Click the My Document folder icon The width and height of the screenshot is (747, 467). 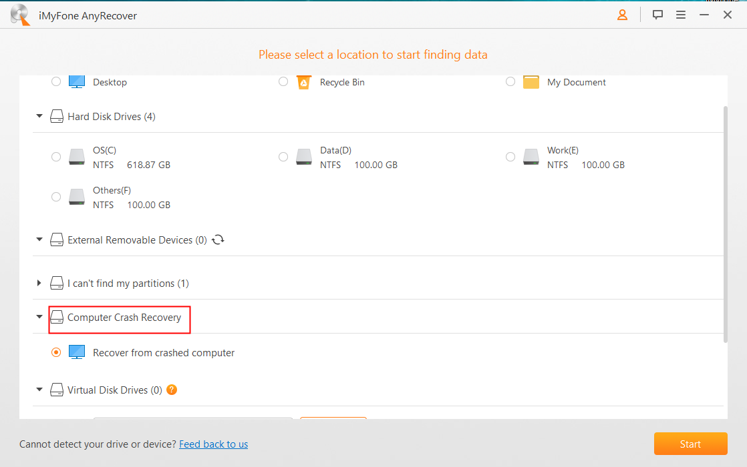531,82
